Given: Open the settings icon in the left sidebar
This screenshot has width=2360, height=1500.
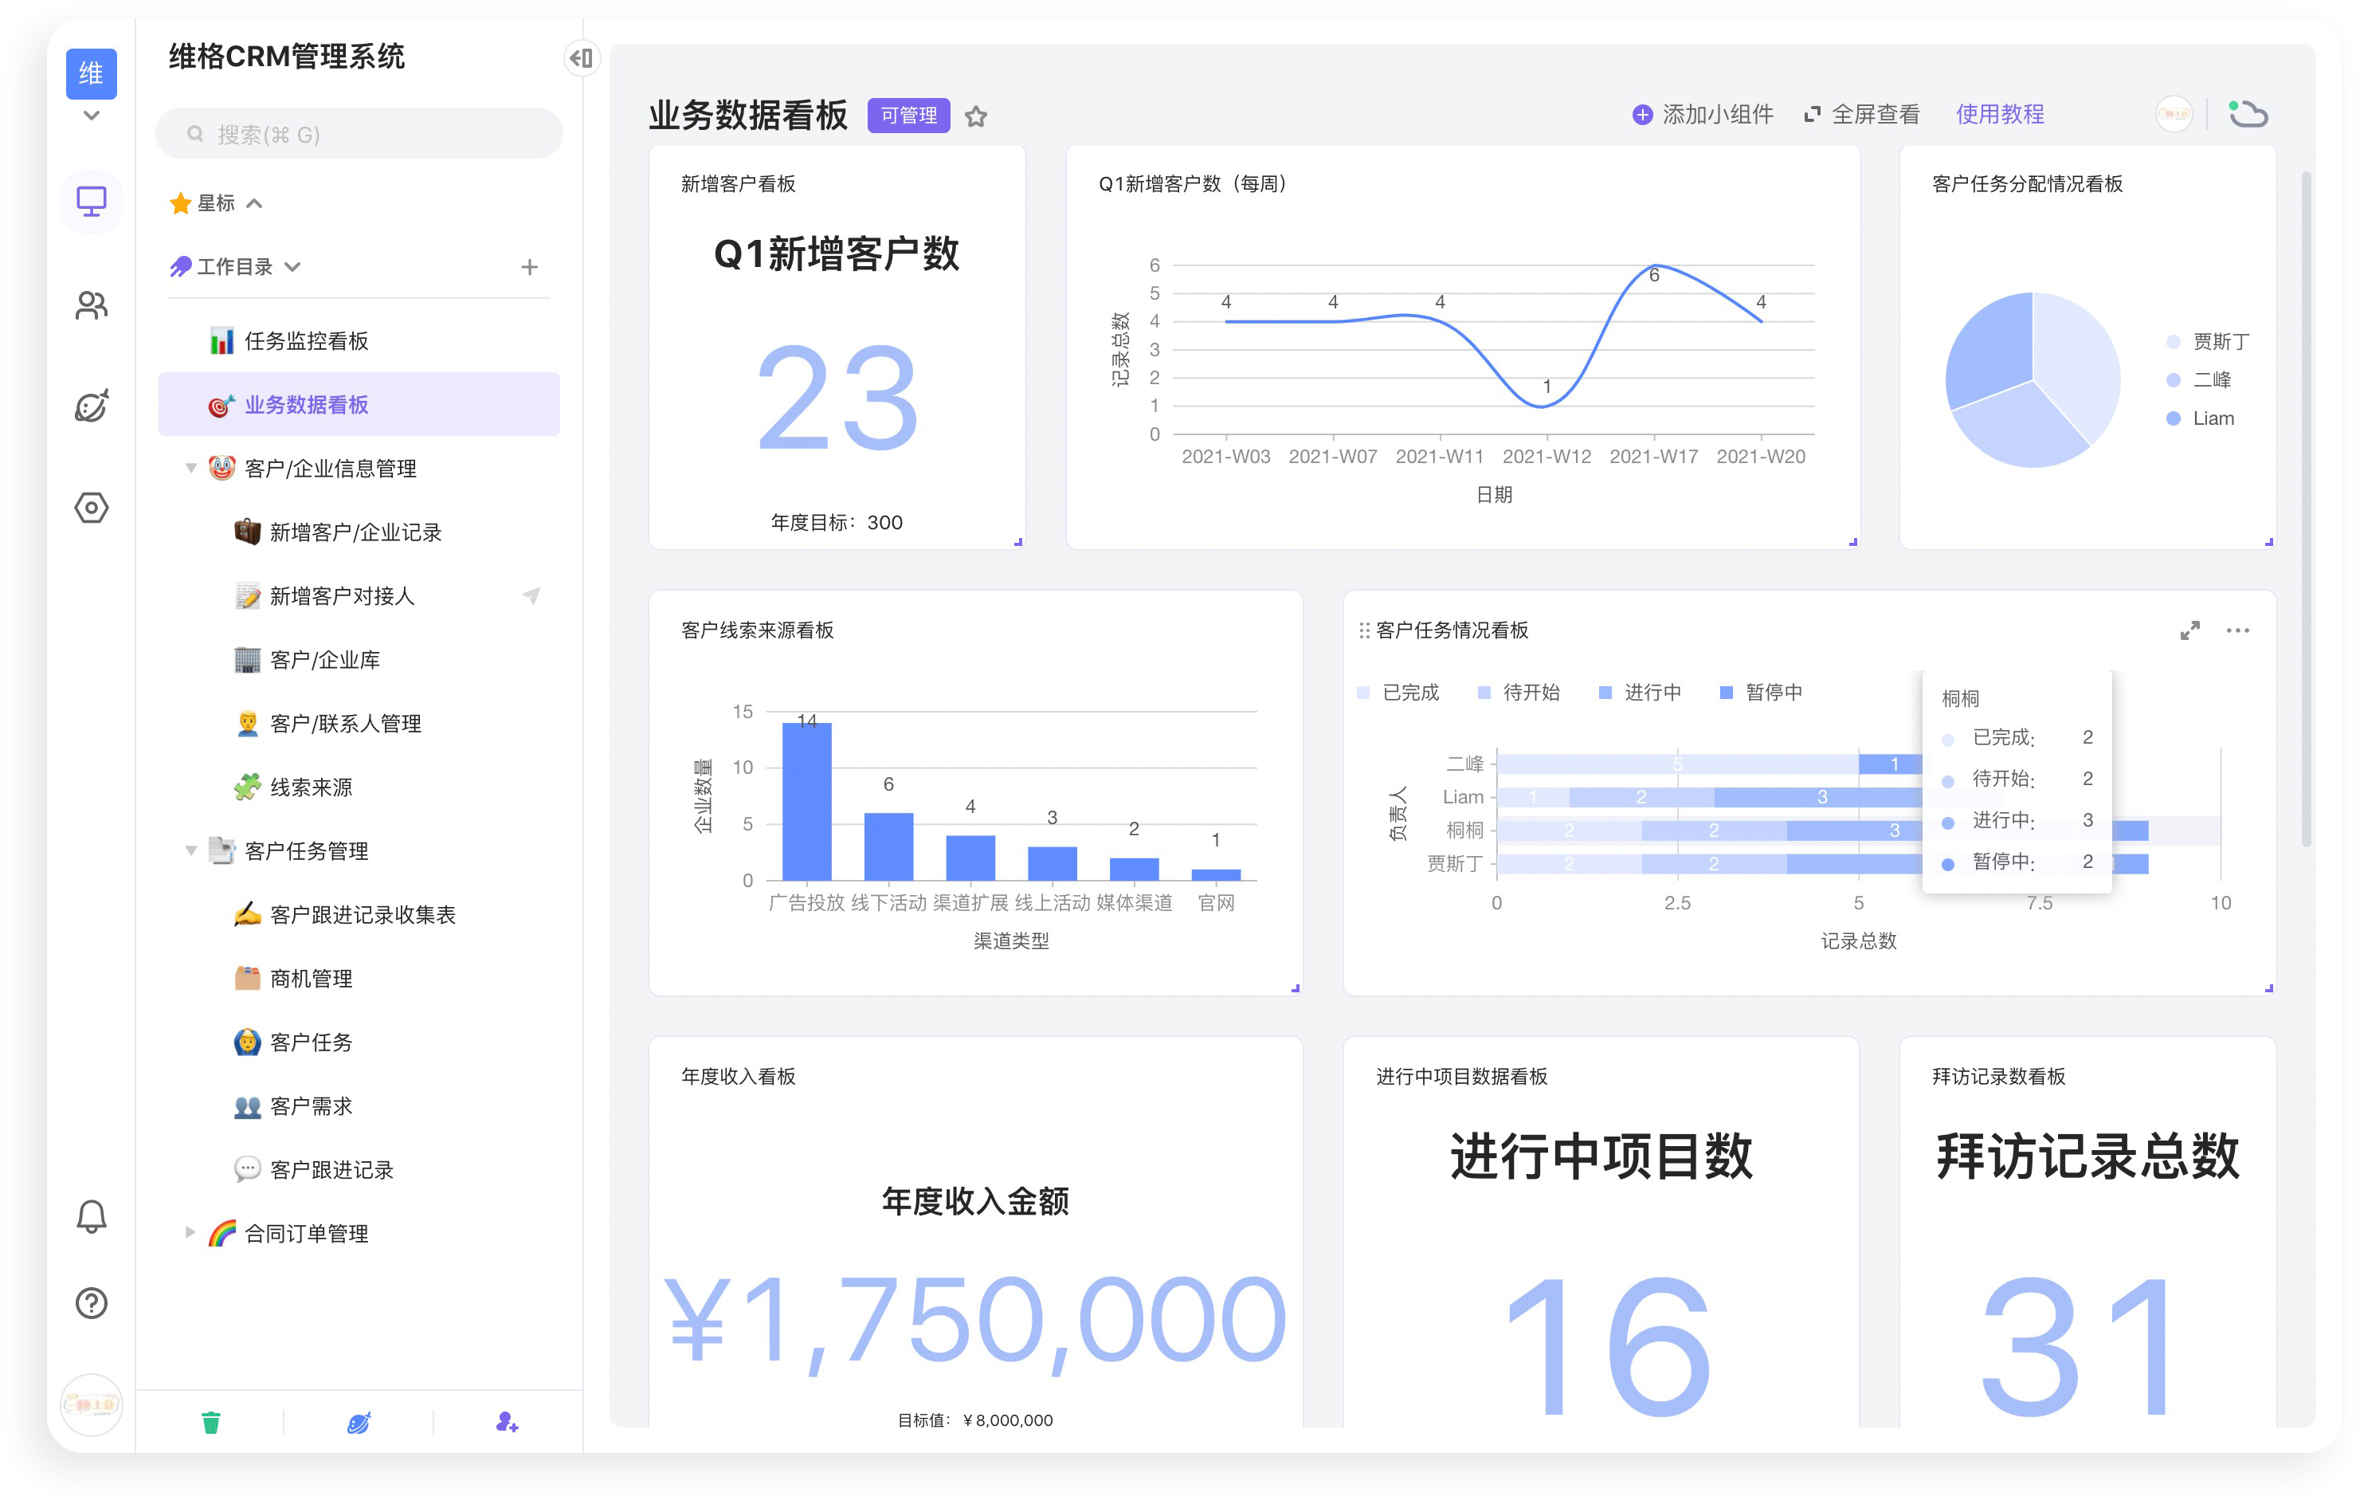Looking at the screenshot, I should tap(91, 508).
